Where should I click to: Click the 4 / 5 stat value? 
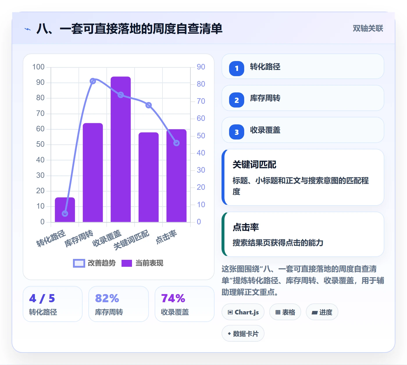coord(42,298)
